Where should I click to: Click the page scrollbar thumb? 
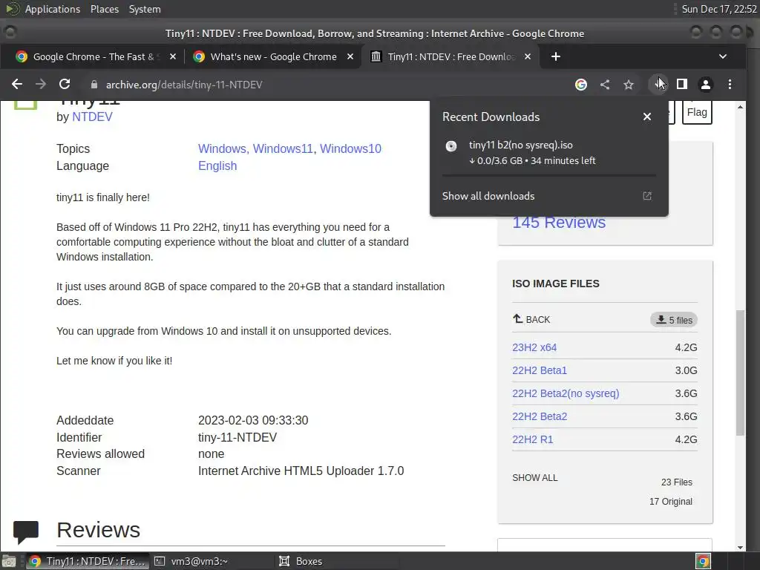(740, 373)
